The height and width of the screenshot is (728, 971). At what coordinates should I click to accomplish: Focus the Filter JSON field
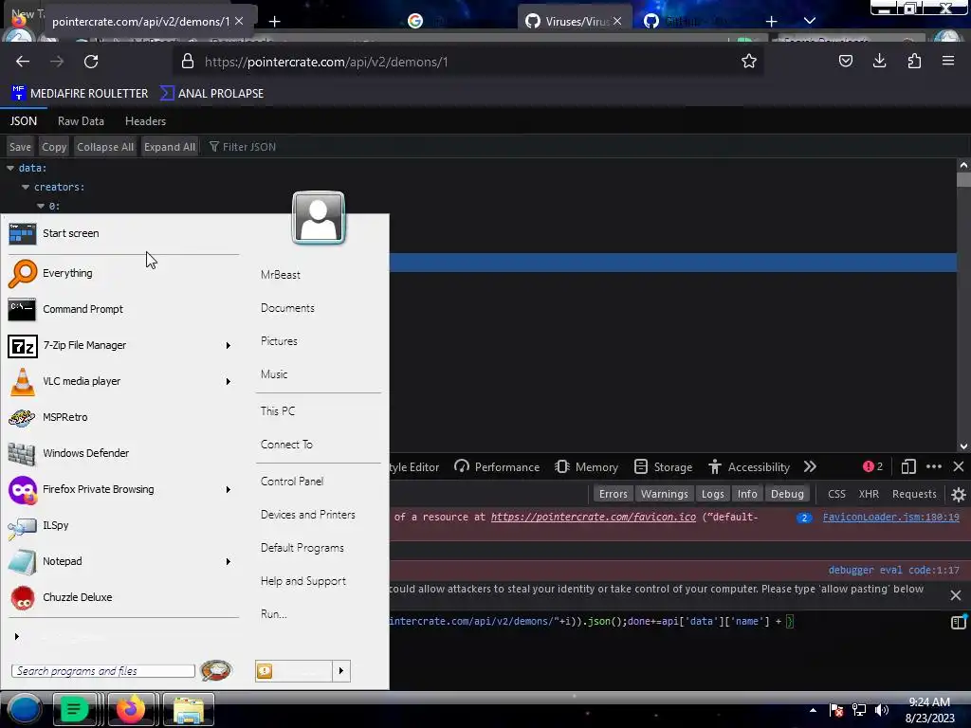pyautogui.click(x=247, y=147)
